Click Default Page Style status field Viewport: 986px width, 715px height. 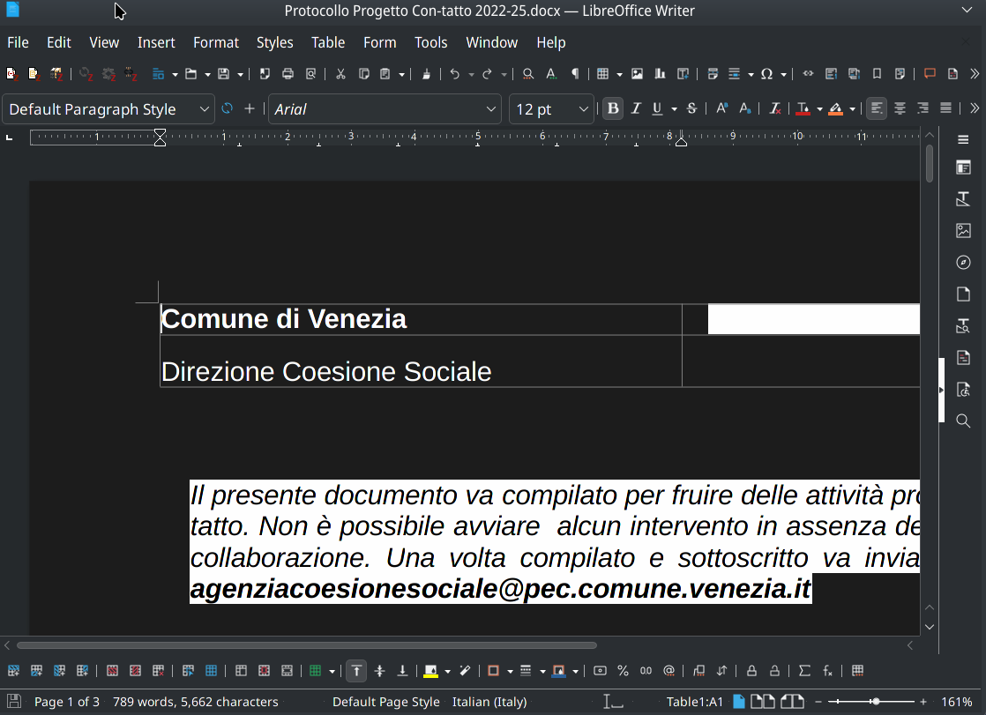(385, 702)
